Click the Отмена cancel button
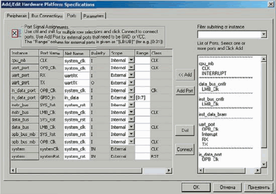The width and height of the screenshot is (276, 194). pos(228,187)
